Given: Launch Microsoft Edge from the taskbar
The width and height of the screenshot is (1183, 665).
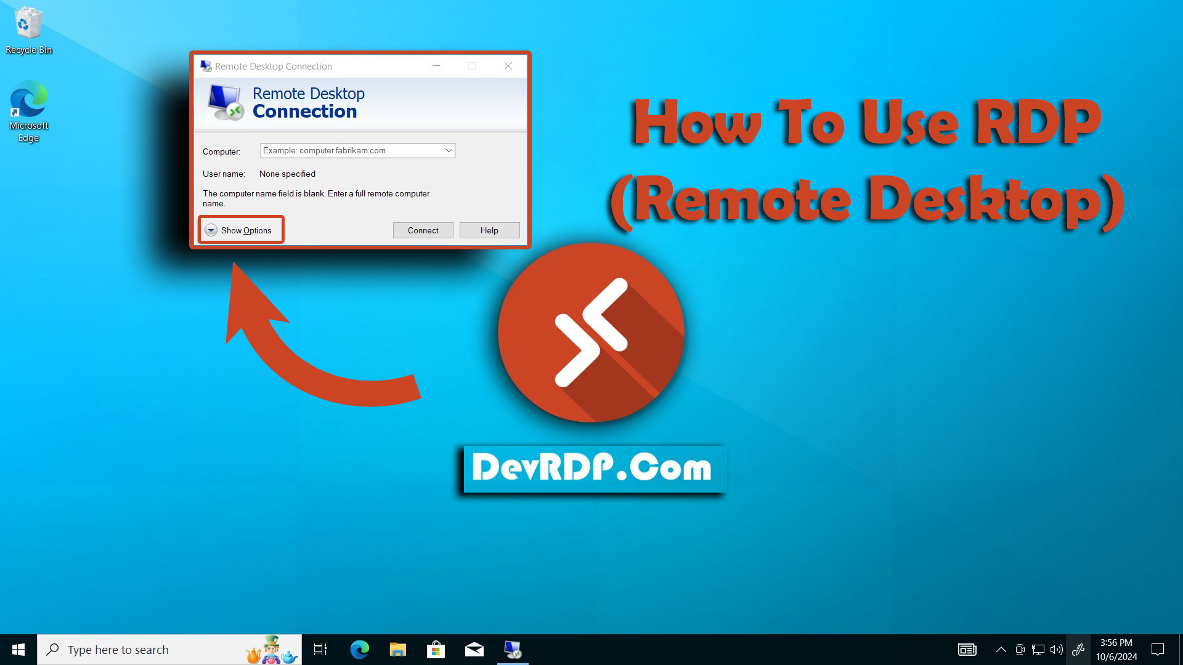Looking at the screenshot, I should (359, 649).
